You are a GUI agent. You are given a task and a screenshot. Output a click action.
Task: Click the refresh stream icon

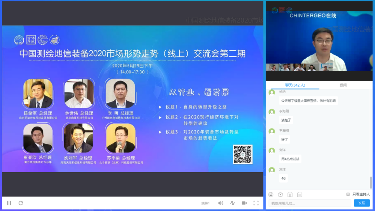click(x=21, y=203)
